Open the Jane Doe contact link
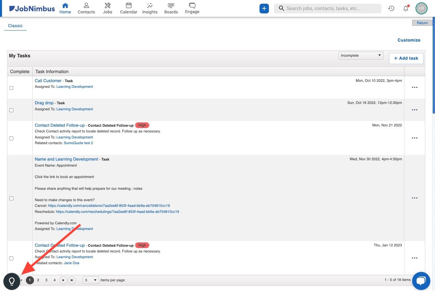The image size is (435, 291). pyautogui.click(x=71, y=263)
